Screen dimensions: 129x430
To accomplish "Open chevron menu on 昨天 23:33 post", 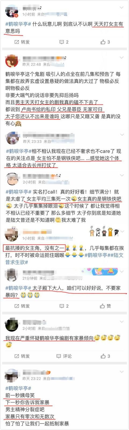I will (121, 135).
